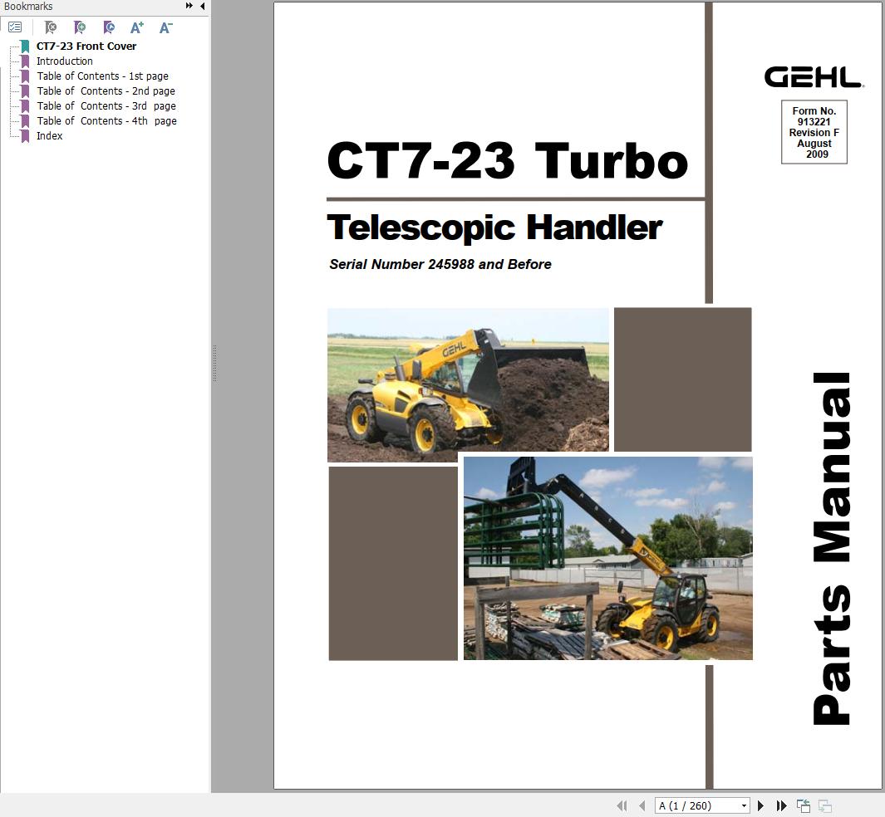Click the GEHL logo on the cover

[814, 77]
